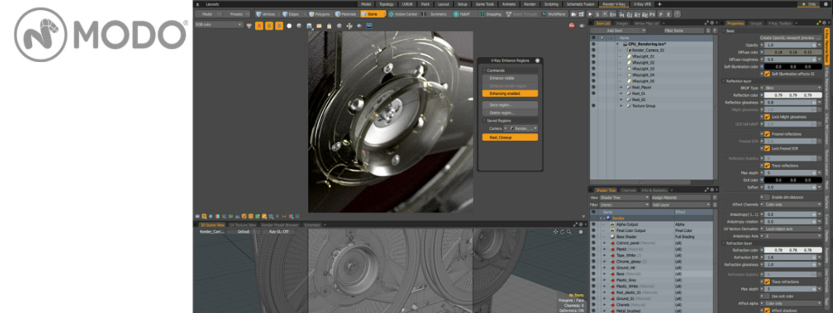
Task: Toggle Fresnel reflections checkbox
Action: pos(767,134)
